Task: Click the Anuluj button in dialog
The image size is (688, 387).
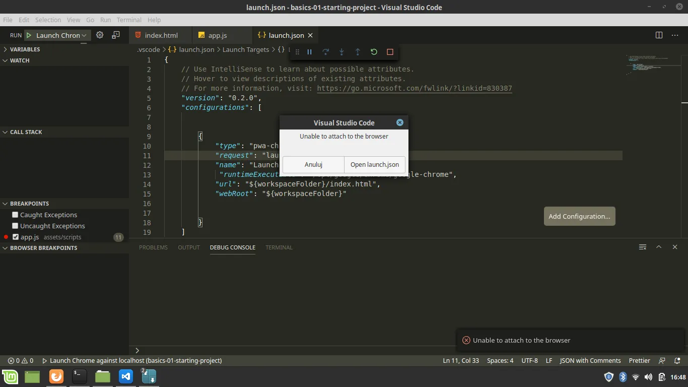Action: (313, 164)
